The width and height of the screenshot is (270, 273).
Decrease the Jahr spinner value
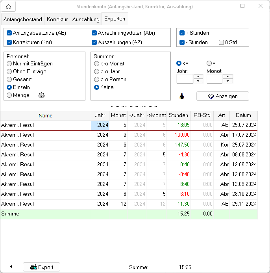point(198,81)
